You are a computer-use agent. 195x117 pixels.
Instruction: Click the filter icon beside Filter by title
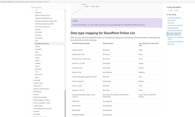pos(32,7)
